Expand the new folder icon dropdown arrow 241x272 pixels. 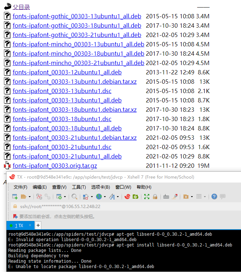(192, 197)
